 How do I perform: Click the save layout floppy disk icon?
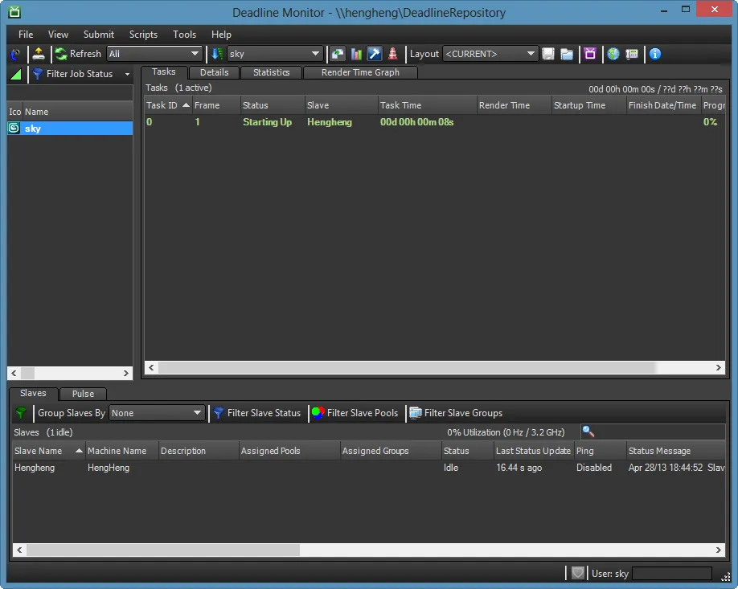[548, 54]
